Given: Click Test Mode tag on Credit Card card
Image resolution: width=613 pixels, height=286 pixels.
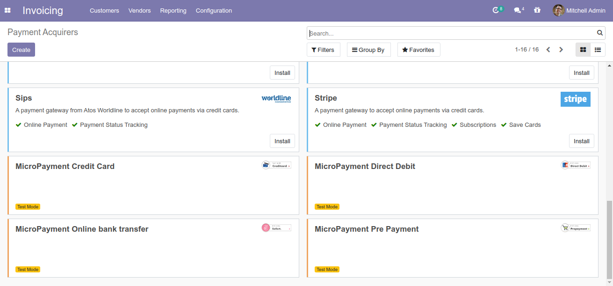Looking at the screenshot, I should [x=28, y=206].
